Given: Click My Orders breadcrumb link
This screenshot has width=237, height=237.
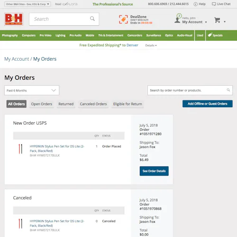Looking at the screenshot, I should [45, 59].
